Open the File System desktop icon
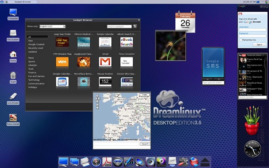The height and width of the screenshot is (168, 269). click(x=13, y=33)
